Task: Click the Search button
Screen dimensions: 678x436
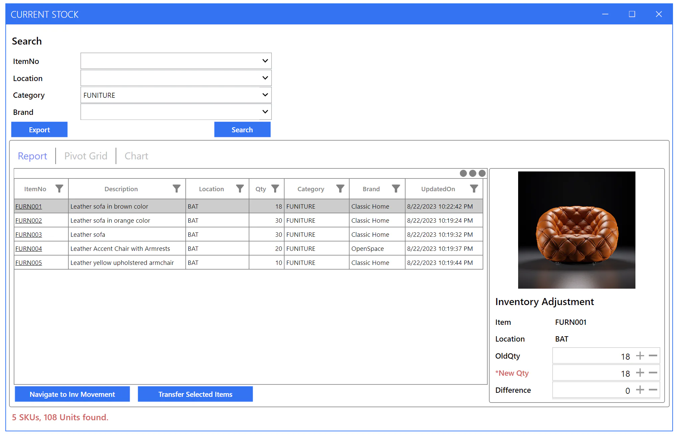Action: [242, 130]
